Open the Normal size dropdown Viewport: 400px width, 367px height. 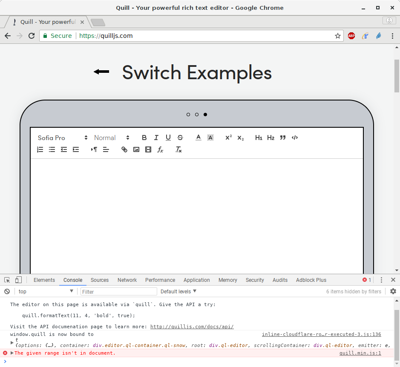(x=112, y=138)
